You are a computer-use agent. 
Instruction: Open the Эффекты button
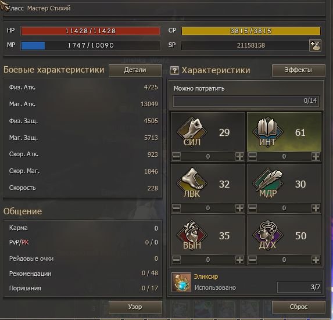click(298, 70)
